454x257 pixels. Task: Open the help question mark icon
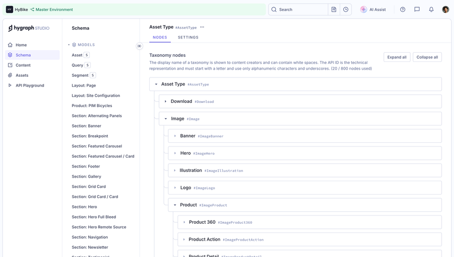tap(403, 10)
